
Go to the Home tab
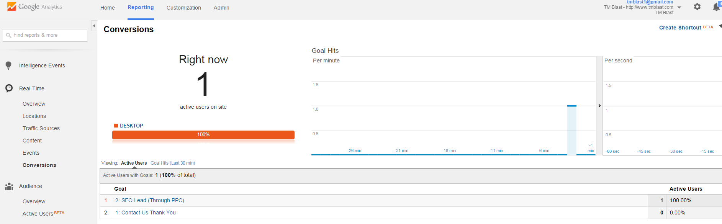108,8
